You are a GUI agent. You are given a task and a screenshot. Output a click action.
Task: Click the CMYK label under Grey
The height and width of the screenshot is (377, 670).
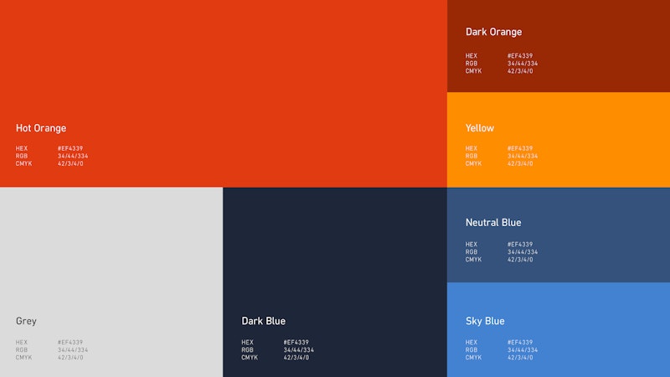[23, 358]
